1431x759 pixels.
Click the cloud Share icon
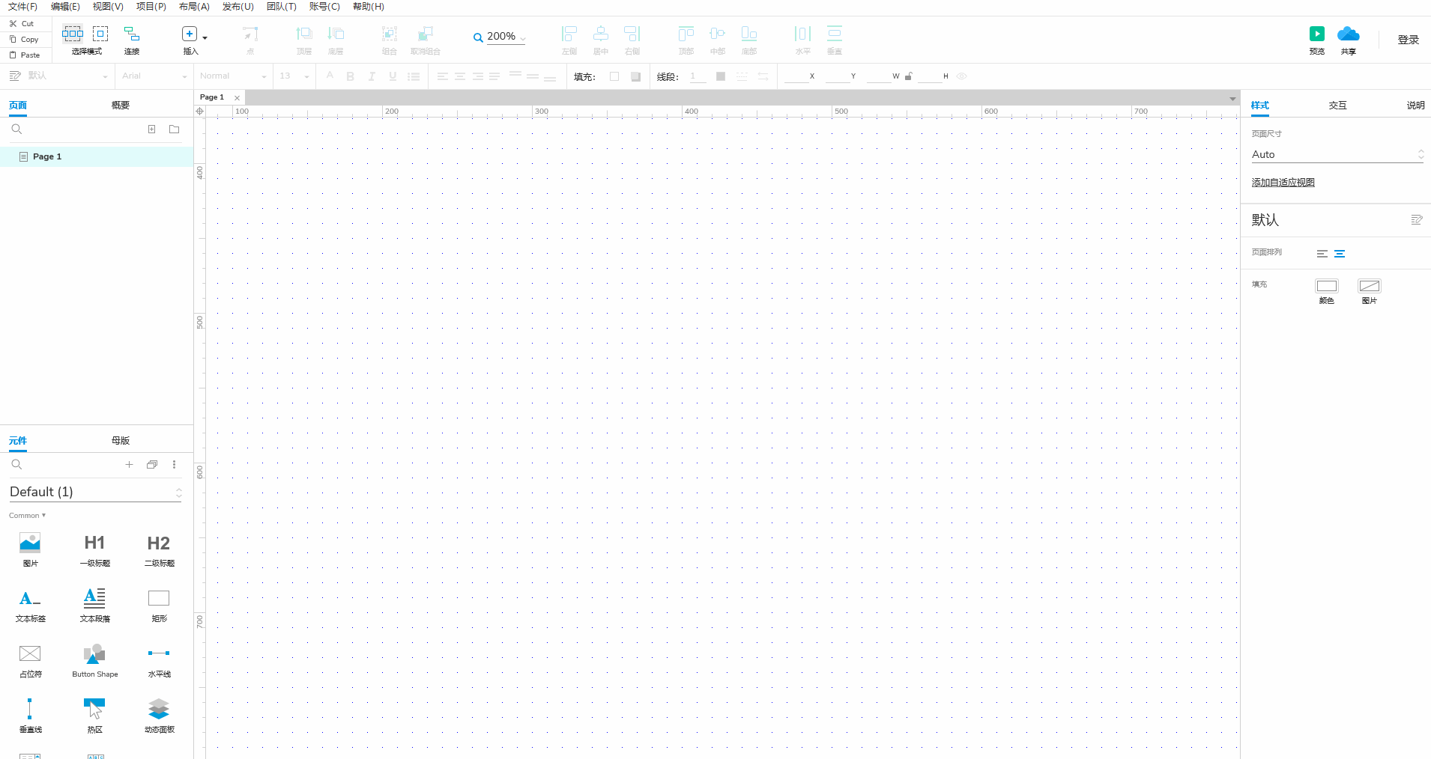coord(1348,34)
